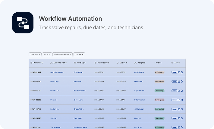Click edit icon for Delta Inc row
The height and width of the screenshot is (129, 214).
pos(179,100)
